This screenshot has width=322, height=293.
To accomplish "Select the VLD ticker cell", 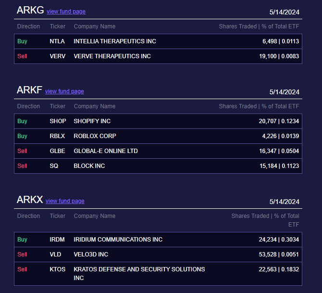I will (55, 255).
